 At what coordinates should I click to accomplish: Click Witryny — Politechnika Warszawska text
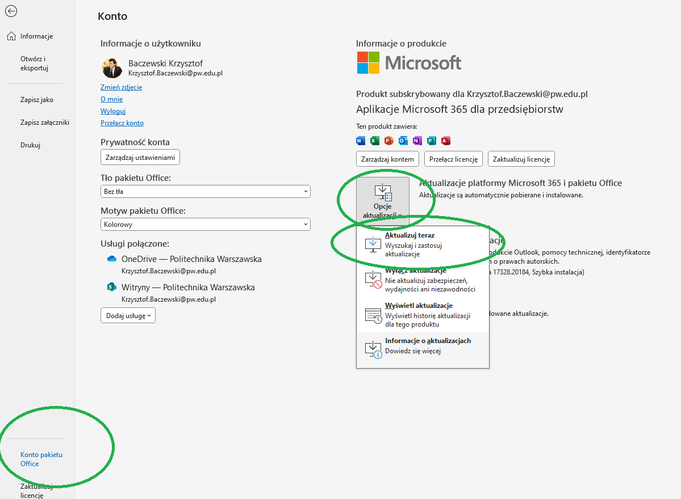[188, 287]
